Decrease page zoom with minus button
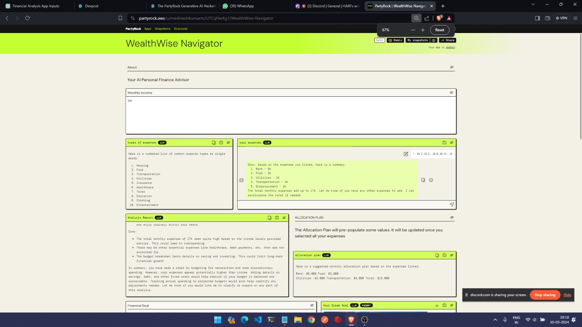 coord(413,30)
